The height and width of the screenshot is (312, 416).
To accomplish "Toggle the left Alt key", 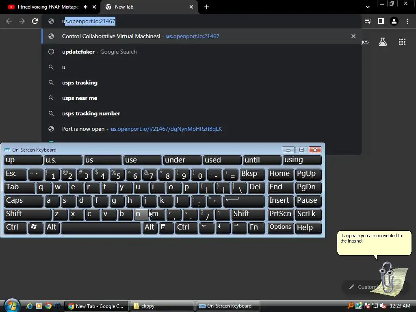I will (52, 228).
